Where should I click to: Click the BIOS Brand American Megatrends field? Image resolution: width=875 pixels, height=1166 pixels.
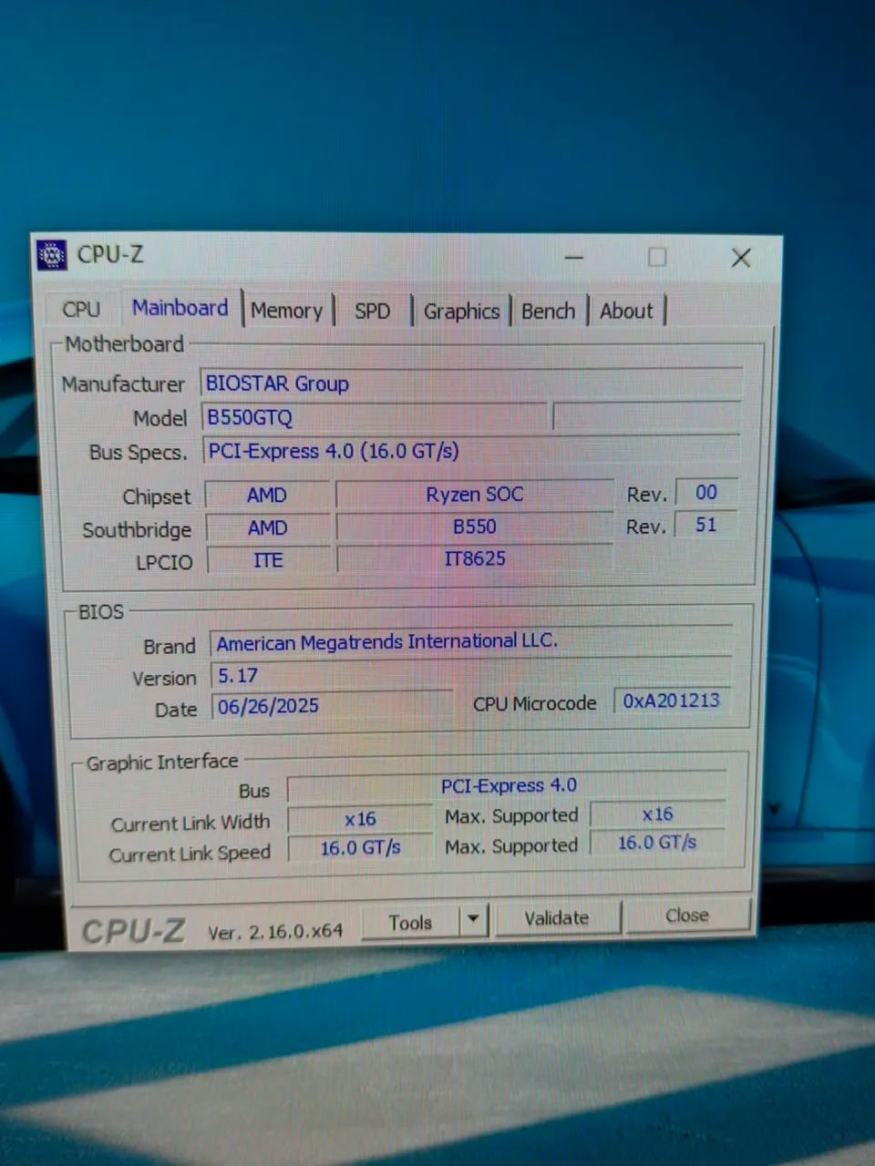tap(471, 642)
